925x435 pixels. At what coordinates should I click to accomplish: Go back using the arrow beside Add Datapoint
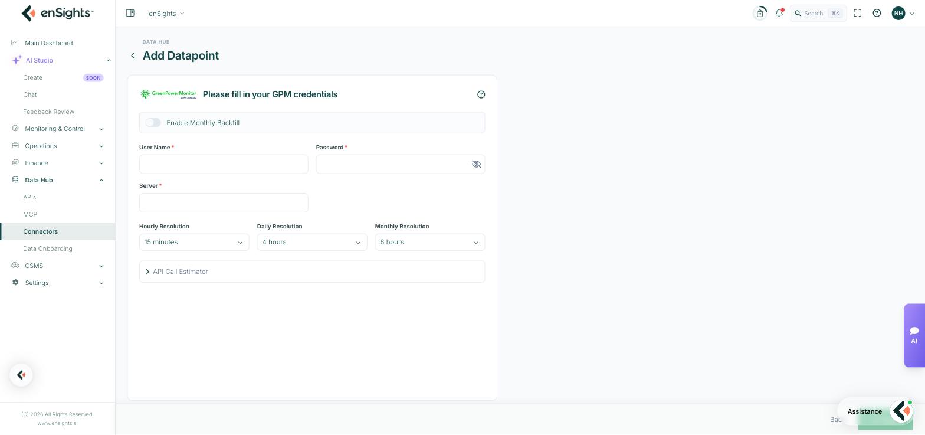click(133, 55)
